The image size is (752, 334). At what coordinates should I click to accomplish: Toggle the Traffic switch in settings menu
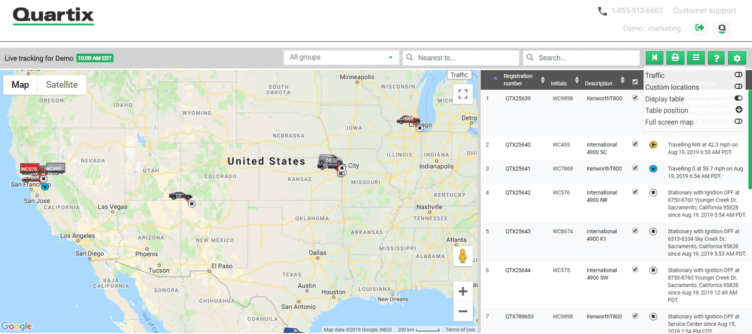pyautogui.click(x=738, y=75)
